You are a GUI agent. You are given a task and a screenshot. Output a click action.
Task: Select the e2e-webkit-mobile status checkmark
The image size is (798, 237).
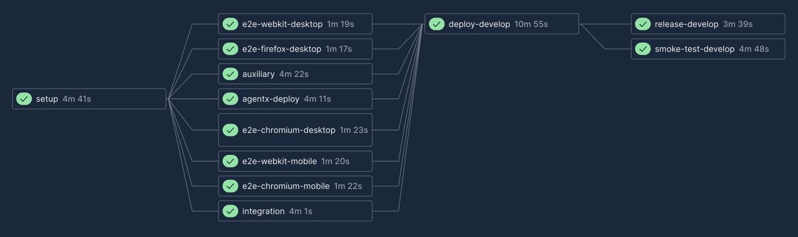point(230,161)
